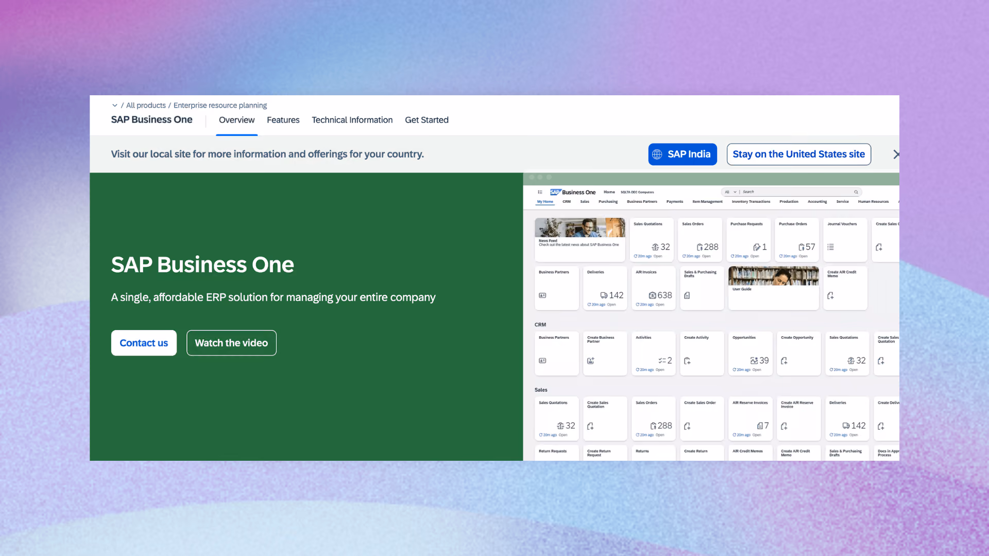Screen dimensions: 989x556
Task: Click the A/R Invoices tile icon
Action: [652, 296]
